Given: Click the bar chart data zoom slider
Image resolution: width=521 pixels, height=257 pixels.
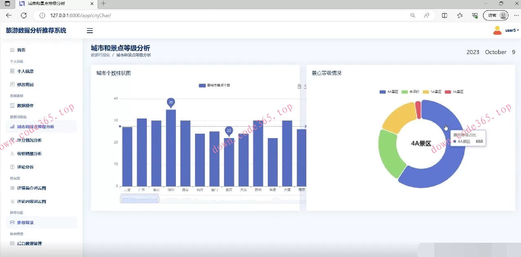Looking at the screenshot, I should pyautogui.click(x=139, y=199).
